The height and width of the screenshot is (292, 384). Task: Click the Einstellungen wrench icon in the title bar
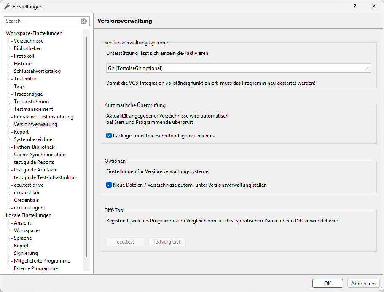tap(7, 7)
